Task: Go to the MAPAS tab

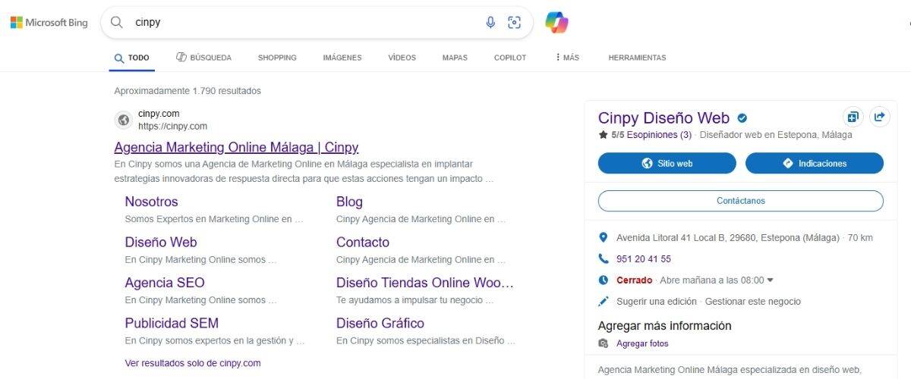Action: click(x=455, y=58)
